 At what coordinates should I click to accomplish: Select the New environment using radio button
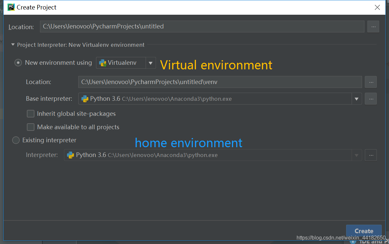[18, 63]
